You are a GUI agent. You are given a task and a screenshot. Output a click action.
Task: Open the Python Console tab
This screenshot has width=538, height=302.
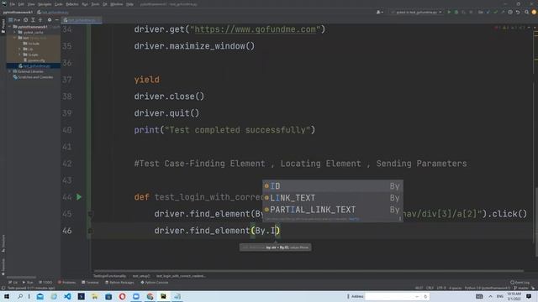tap(155, 283)
